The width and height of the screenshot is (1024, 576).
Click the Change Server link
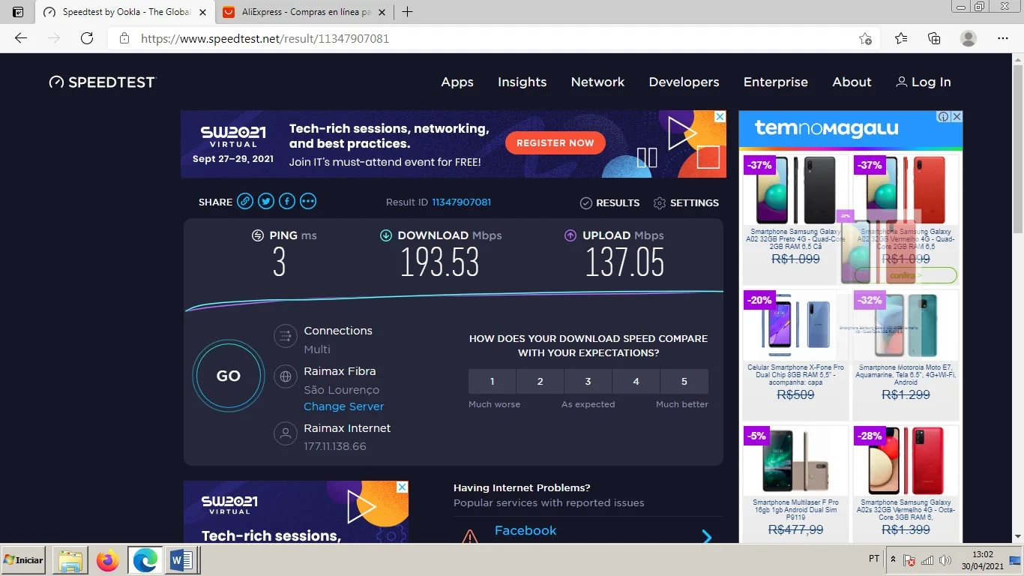tap(344, 406)
